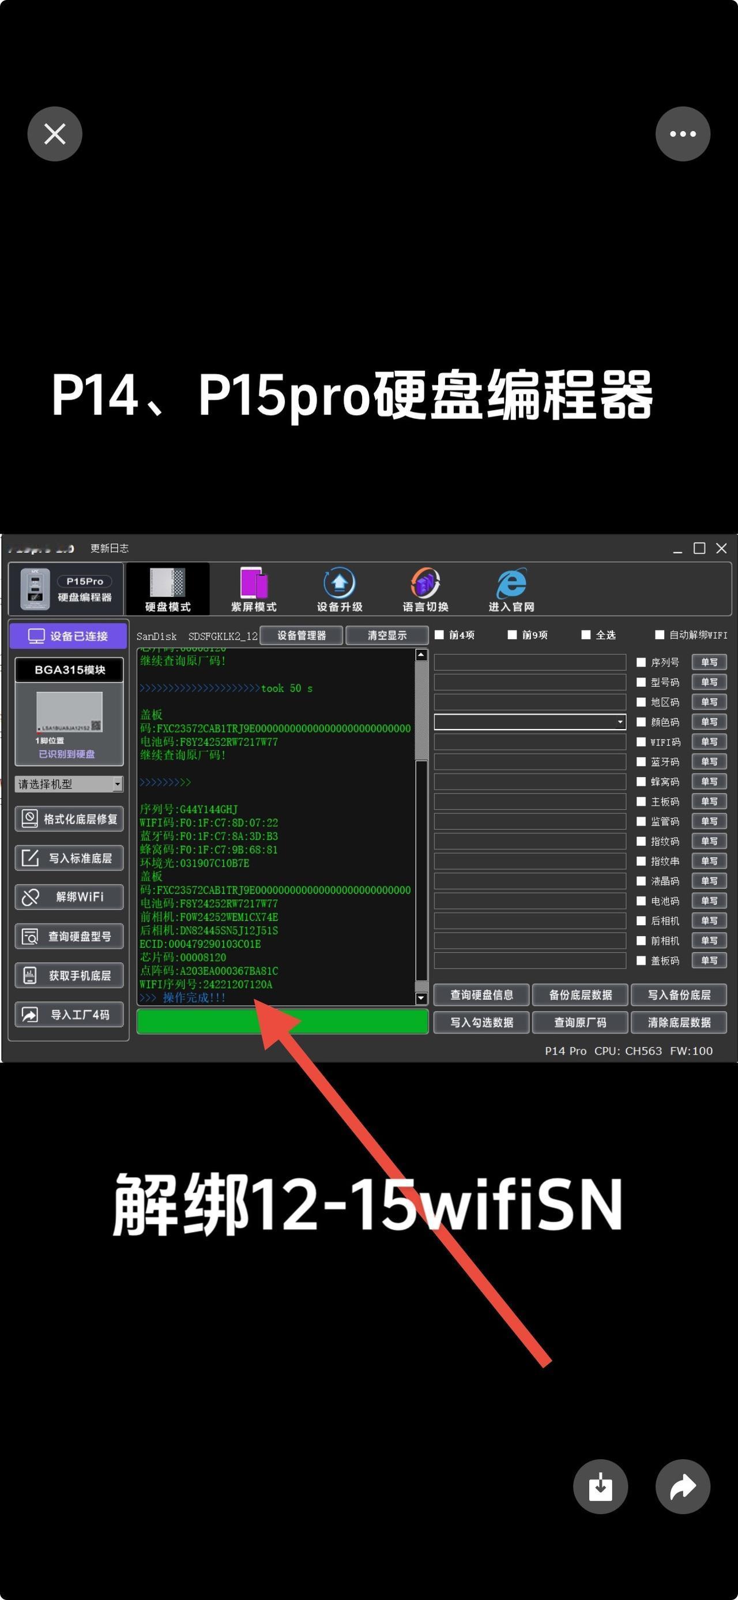Screen dimensions: 738x1600
Task: Click the 序列号 input field
Action: pyautogui.click(x=529, y=662)
